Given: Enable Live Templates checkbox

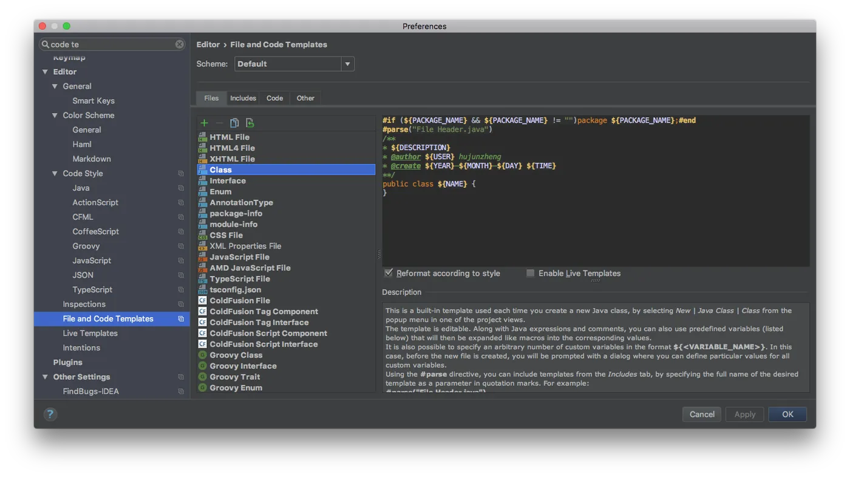Looking at the screenshot, I should click(x=531, y=273).
